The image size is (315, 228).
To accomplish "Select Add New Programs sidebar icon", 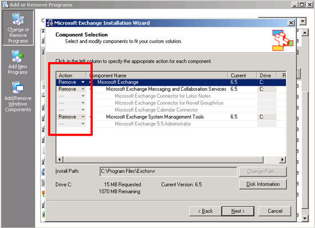I will tap(18, 62).
